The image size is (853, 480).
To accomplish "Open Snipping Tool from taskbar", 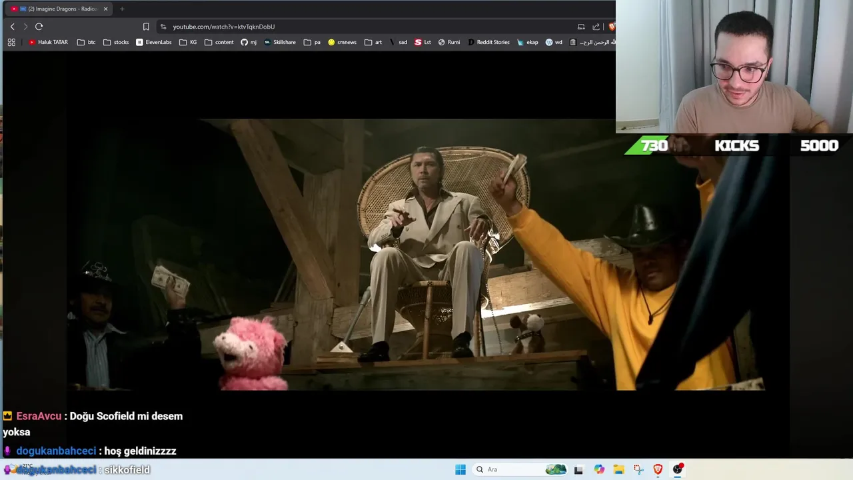I will [638, 469].
